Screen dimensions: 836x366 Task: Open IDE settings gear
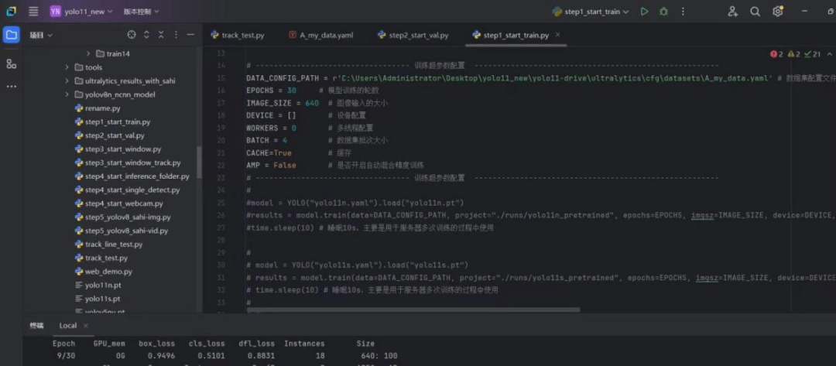pos(777,11)
